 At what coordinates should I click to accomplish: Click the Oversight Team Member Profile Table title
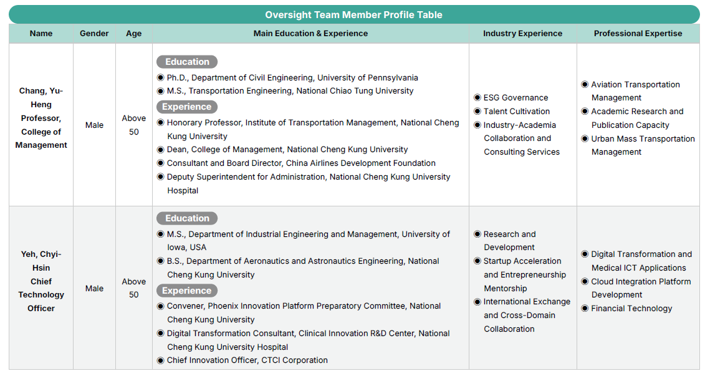click(353, 15)
